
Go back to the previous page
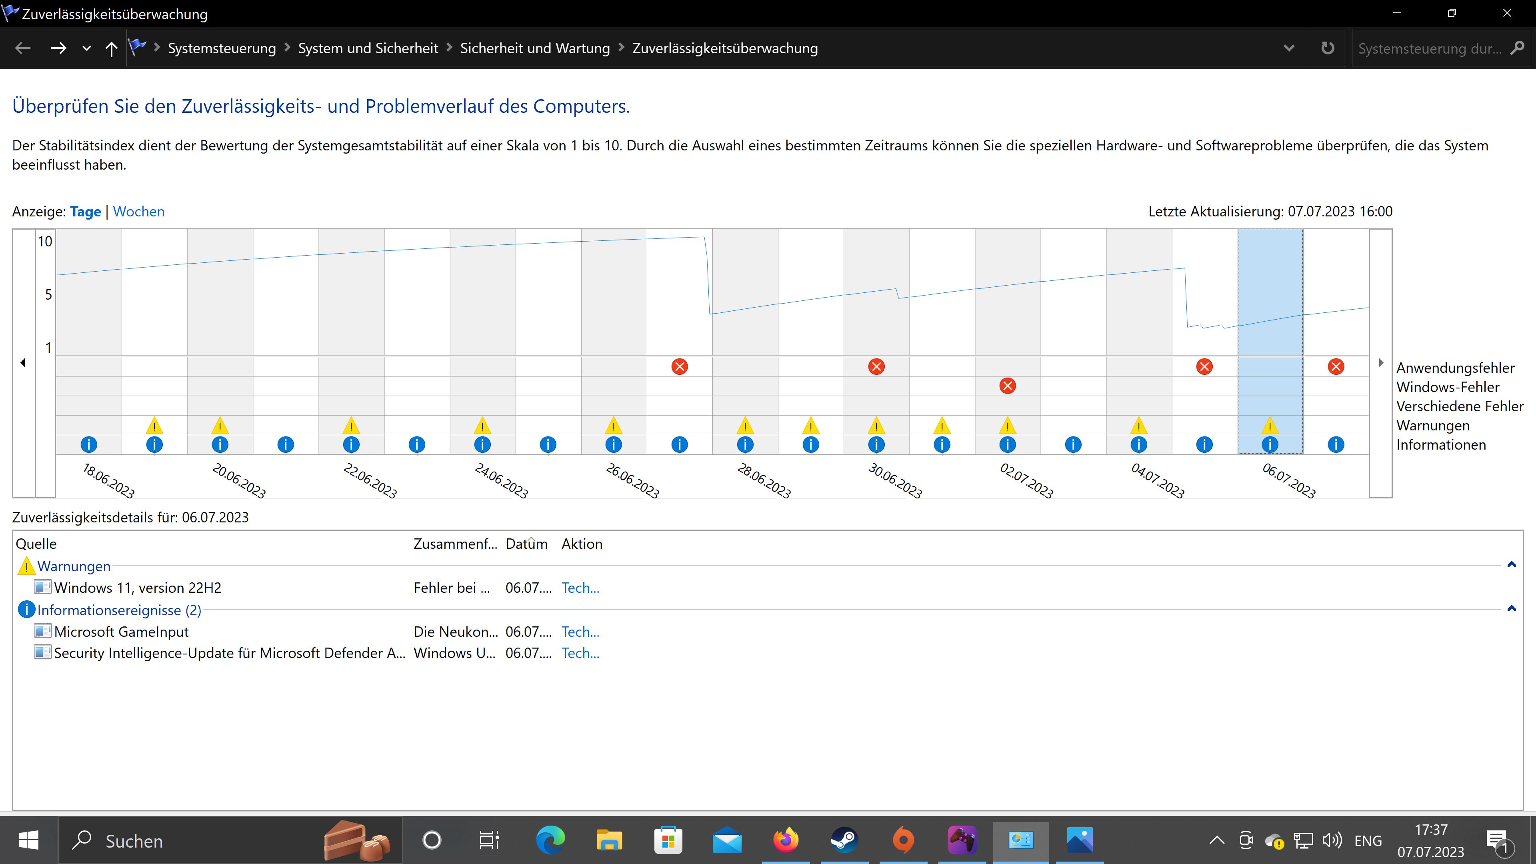[23, 48]
